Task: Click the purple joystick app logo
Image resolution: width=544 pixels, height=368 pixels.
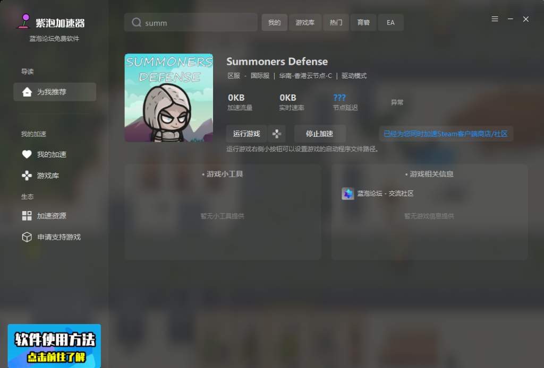Action: [24, 21]
